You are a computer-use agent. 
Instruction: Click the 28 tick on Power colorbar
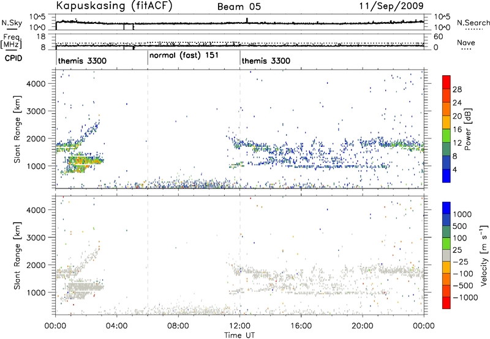click(x=457, y=89)
